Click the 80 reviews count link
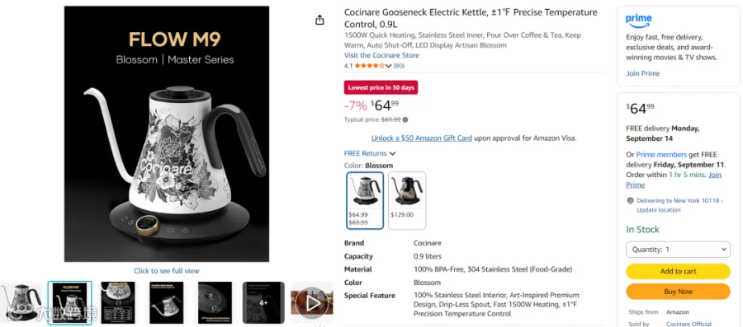Viewport: 743px width, 327px height. coord(399,66)
